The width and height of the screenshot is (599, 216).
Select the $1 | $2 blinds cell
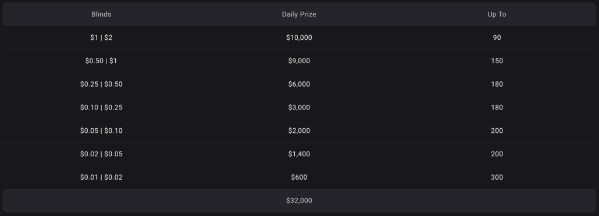point(101,37)
